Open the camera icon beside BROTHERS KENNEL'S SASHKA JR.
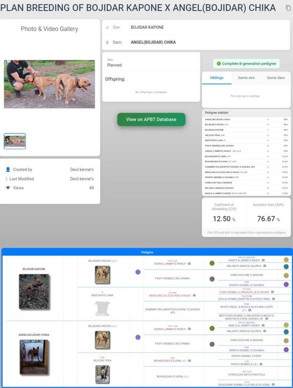 click(266, 319)
